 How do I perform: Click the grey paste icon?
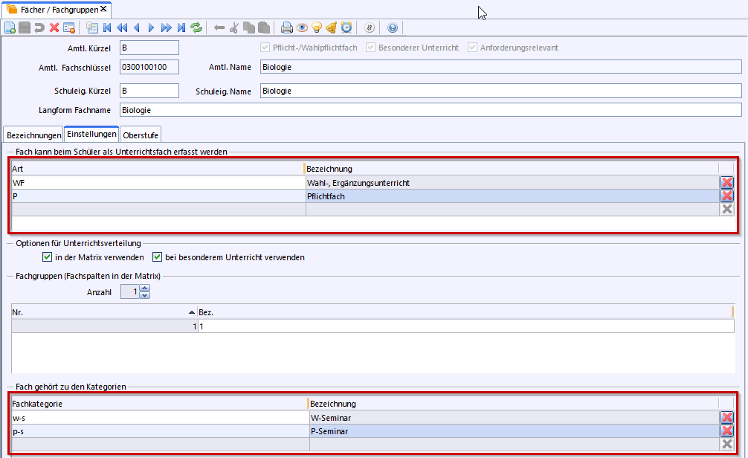click(x=264, y=28)
